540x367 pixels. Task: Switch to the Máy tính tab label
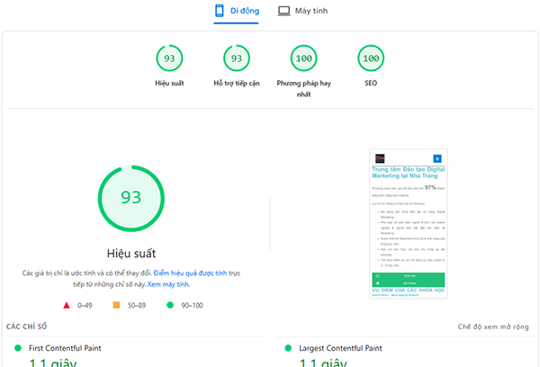(311, 11)
